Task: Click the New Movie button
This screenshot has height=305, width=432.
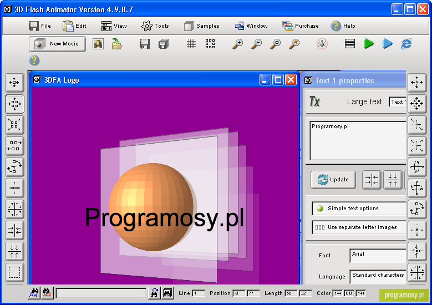Action: coord(57,44)
